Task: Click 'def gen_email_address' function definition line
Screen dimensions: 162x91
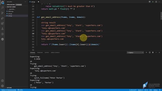Action: 61,17
